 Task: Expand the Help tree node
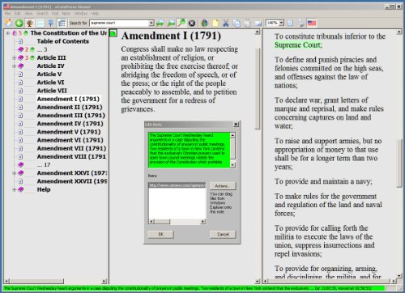coord(14,189)
